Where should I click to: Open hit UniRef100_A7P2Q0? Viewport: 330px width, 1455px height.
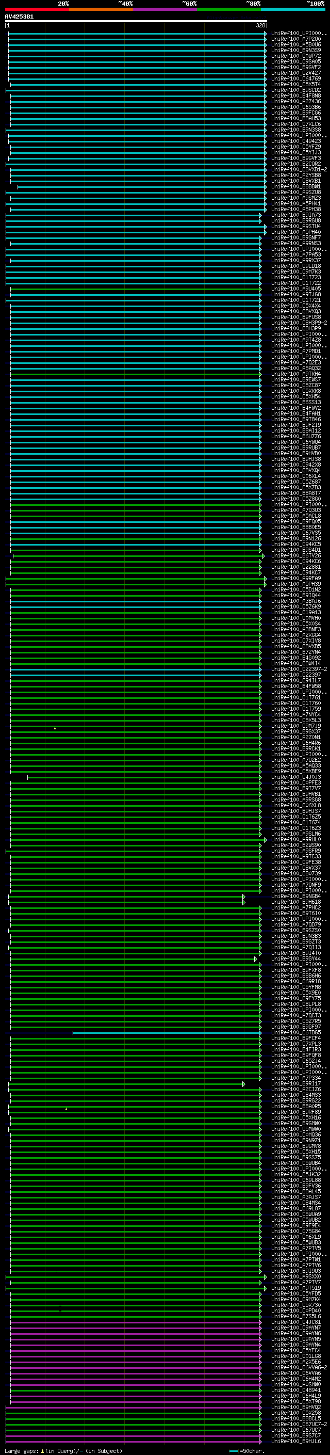(296, 39)
